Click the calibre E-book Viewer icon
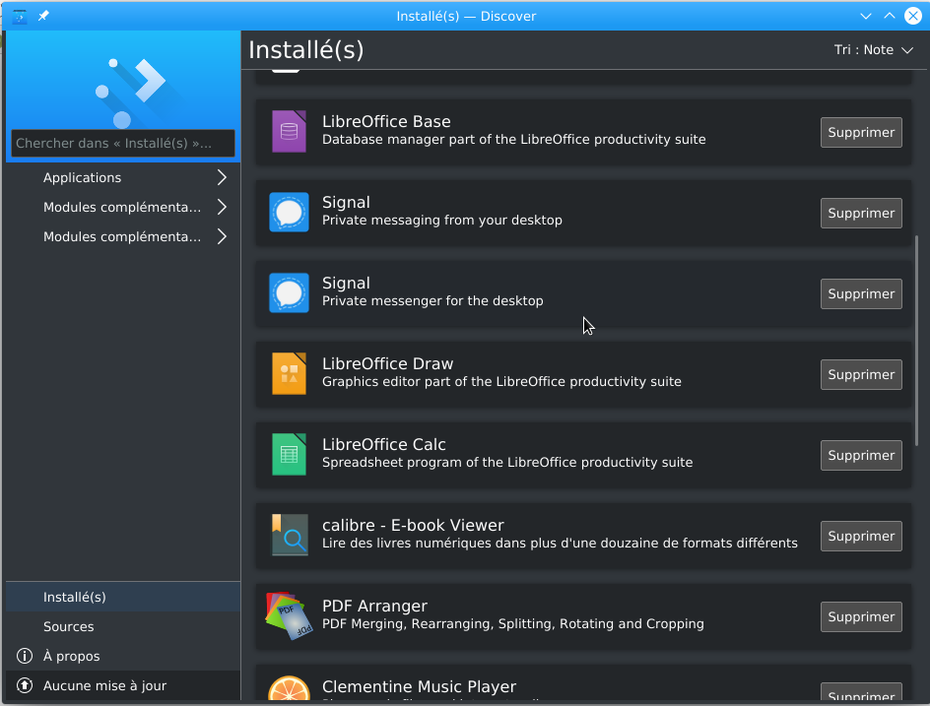The image size is (930, 706). pyautogui.click(x=289, y=535)
